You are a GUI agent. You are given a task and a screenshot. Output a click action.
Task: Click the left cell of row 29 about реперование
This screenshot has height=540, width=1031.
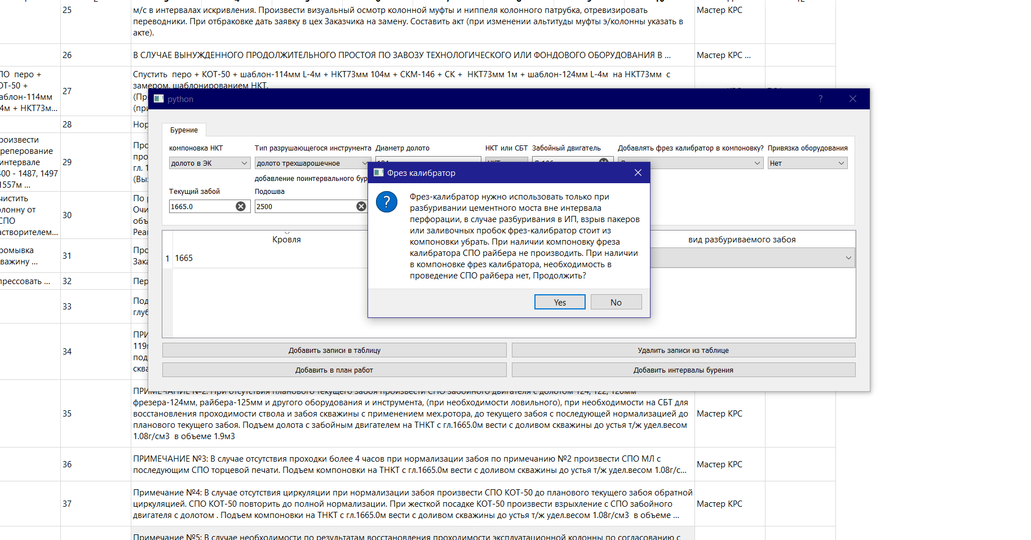tap(30, 162)
